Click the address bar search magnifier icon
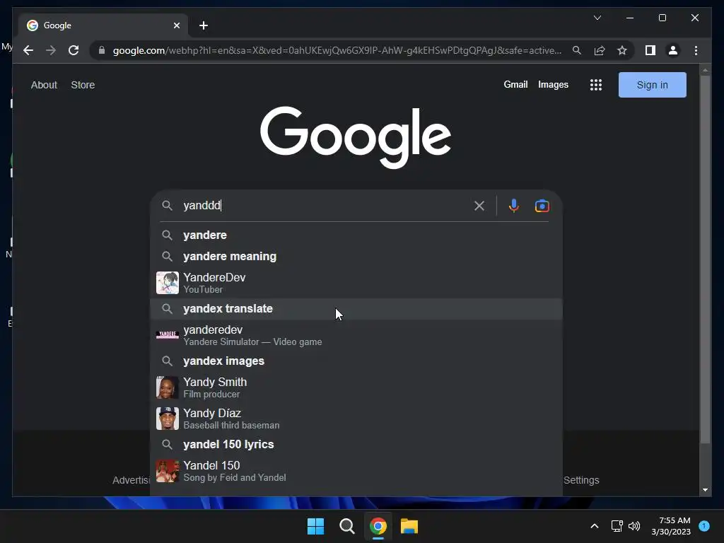The height and width of the screenshot is (543, 724). [577, 50]
